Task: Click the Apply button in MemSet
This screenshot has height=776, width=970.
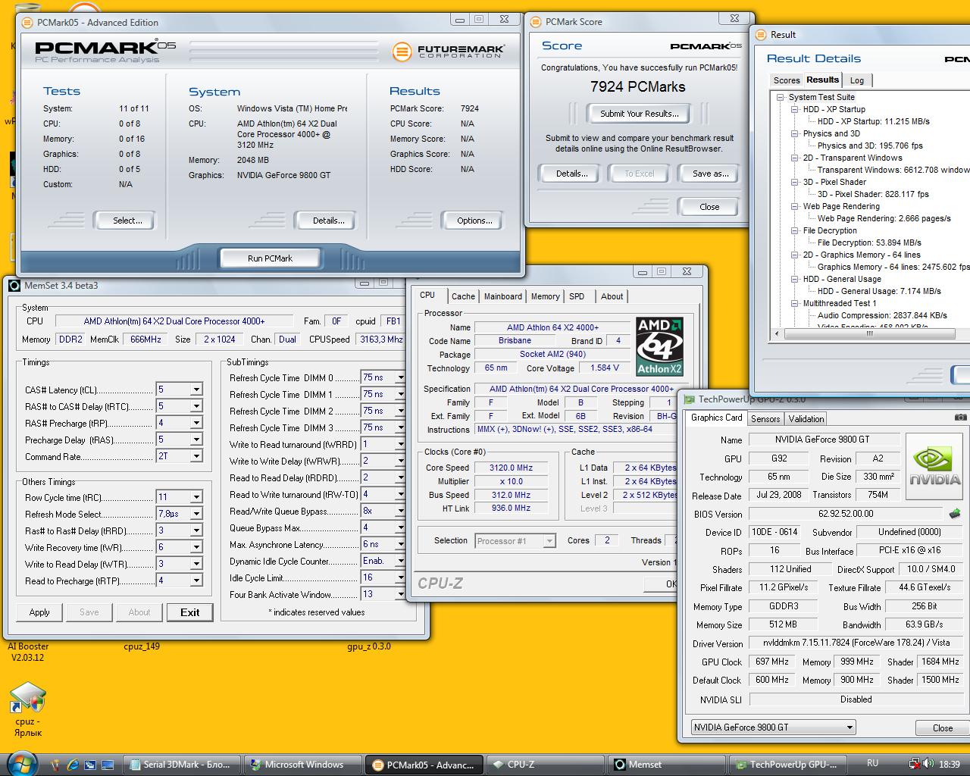Action: (39, 612)
